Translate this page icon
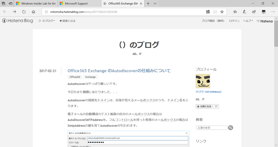Screen dimensions: 278x147 click(x=208, y=12)
